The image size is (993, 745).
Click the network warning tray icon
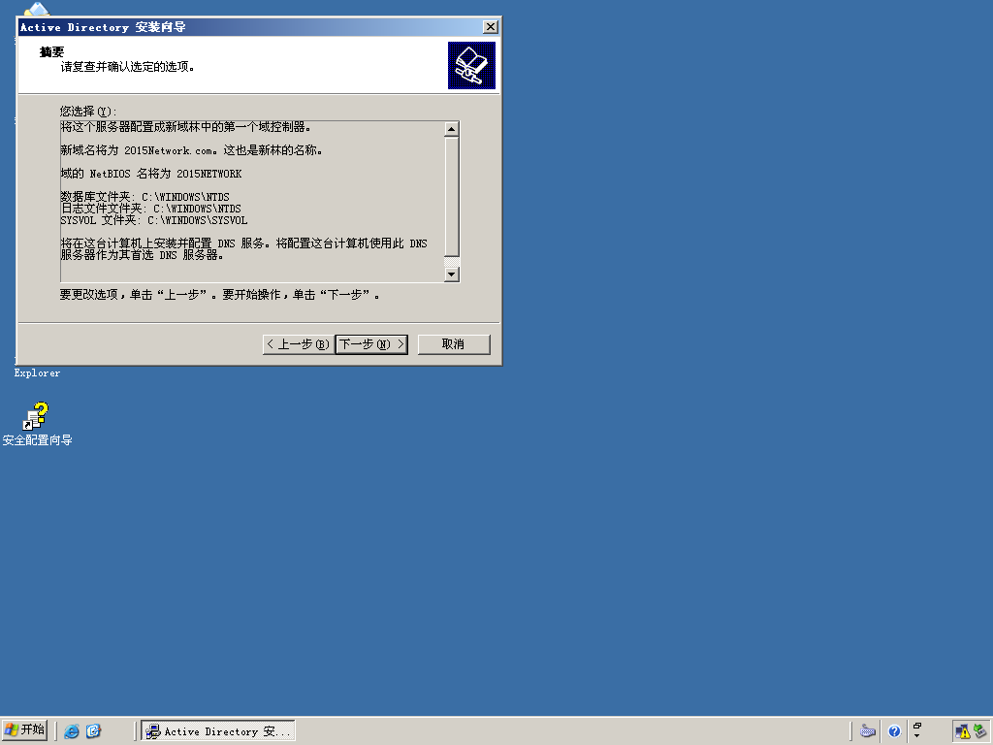(x=963, y=731)
